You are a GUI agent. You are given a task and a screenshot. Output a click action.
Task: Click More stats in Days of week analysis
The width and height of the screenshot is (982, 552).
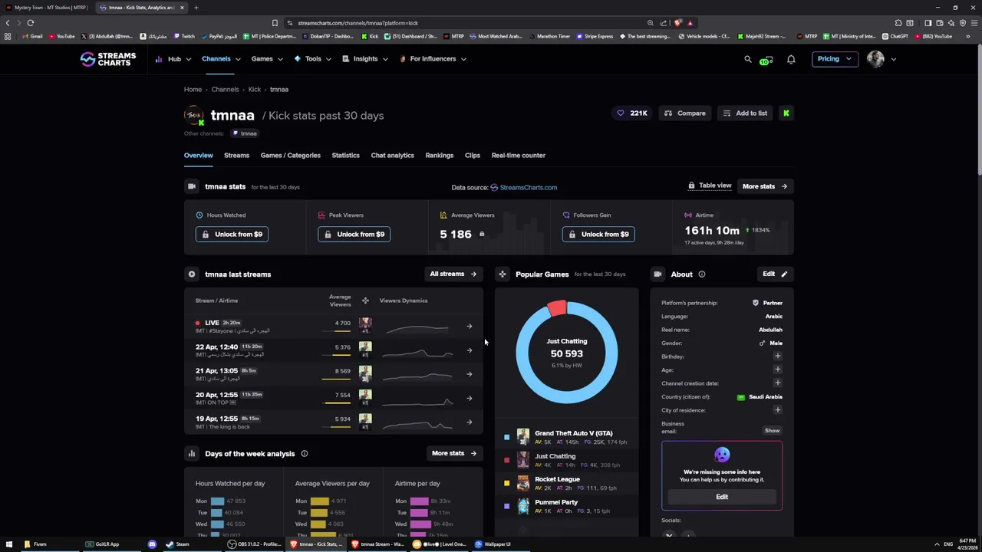click(453, 454)
